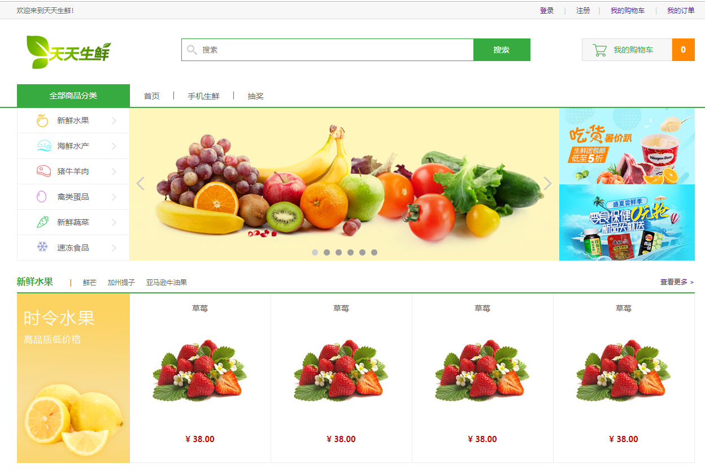705x476 pixels.
Task: Select the 猪牛羊肉 meat icon
Action: coord(43,171)
